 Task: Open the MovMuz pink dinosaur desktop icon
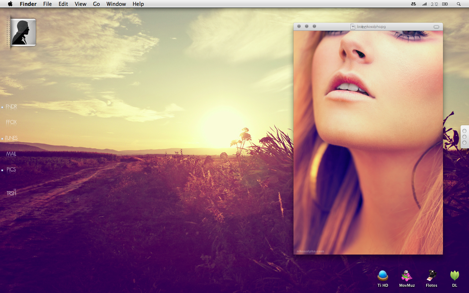[x=407, y=276]
